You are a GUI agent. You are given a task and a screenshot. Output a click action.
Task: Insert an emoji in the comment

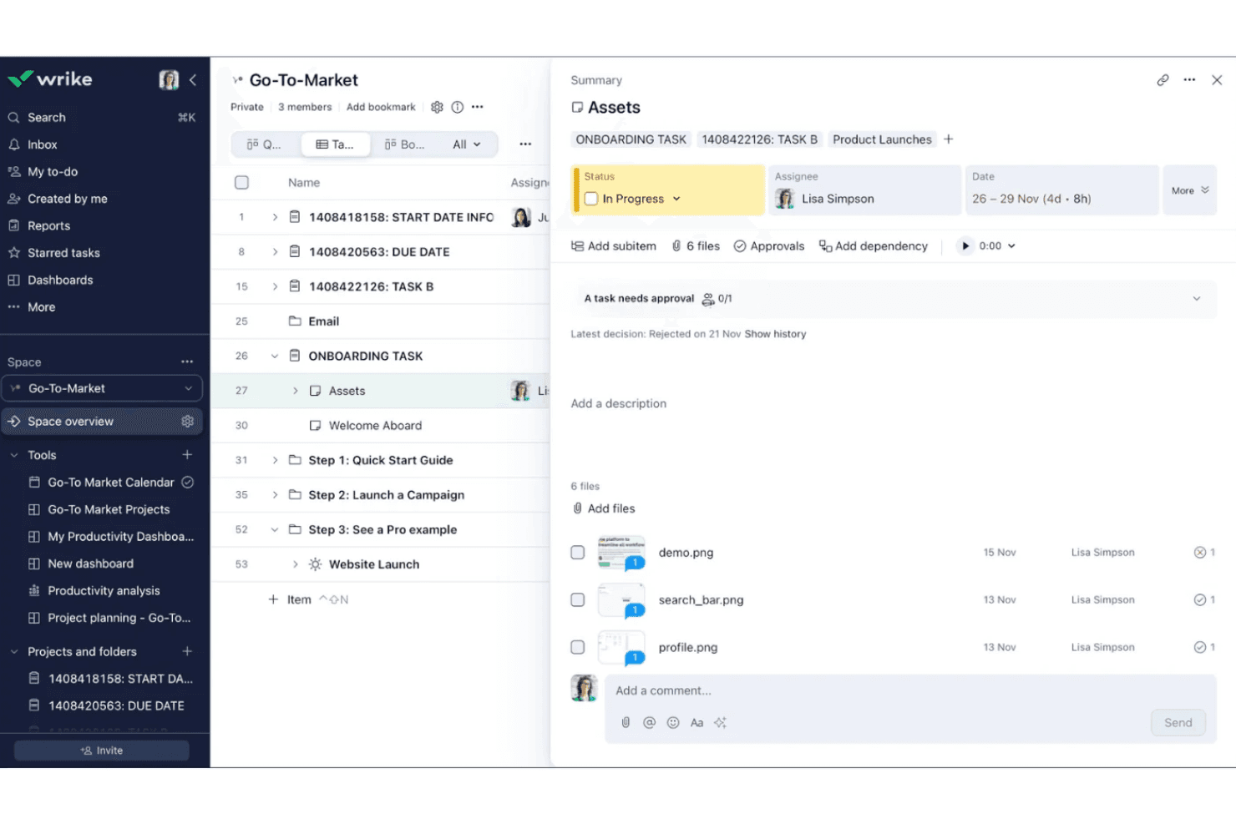(673, 723)
